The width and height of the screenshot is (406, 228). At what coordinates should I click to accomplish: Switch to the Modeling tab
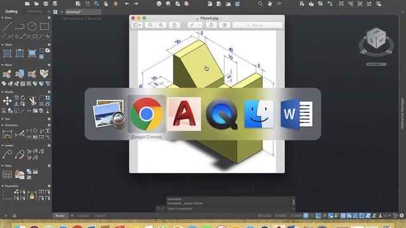pyautogui.click(x=34, y=11)
